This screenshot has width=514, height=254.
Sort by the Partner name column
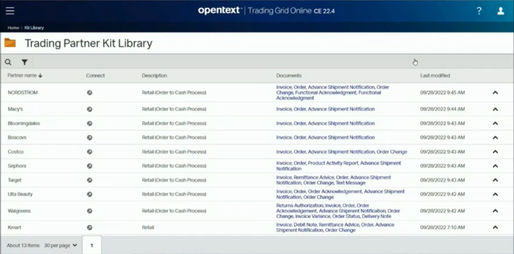tap(25, 76)
